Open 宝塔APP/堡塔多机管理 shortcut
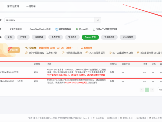 tap(107, 29)
